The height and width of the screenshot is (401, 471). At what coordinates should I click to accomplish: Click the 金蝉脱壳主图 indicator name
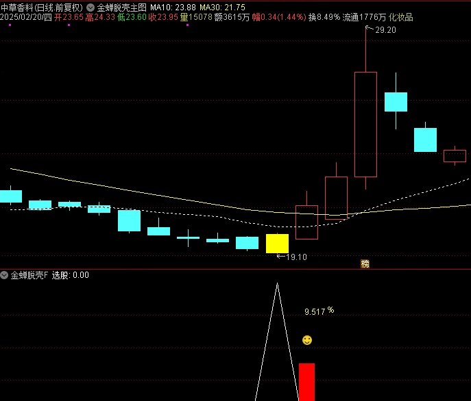[121, 7]
